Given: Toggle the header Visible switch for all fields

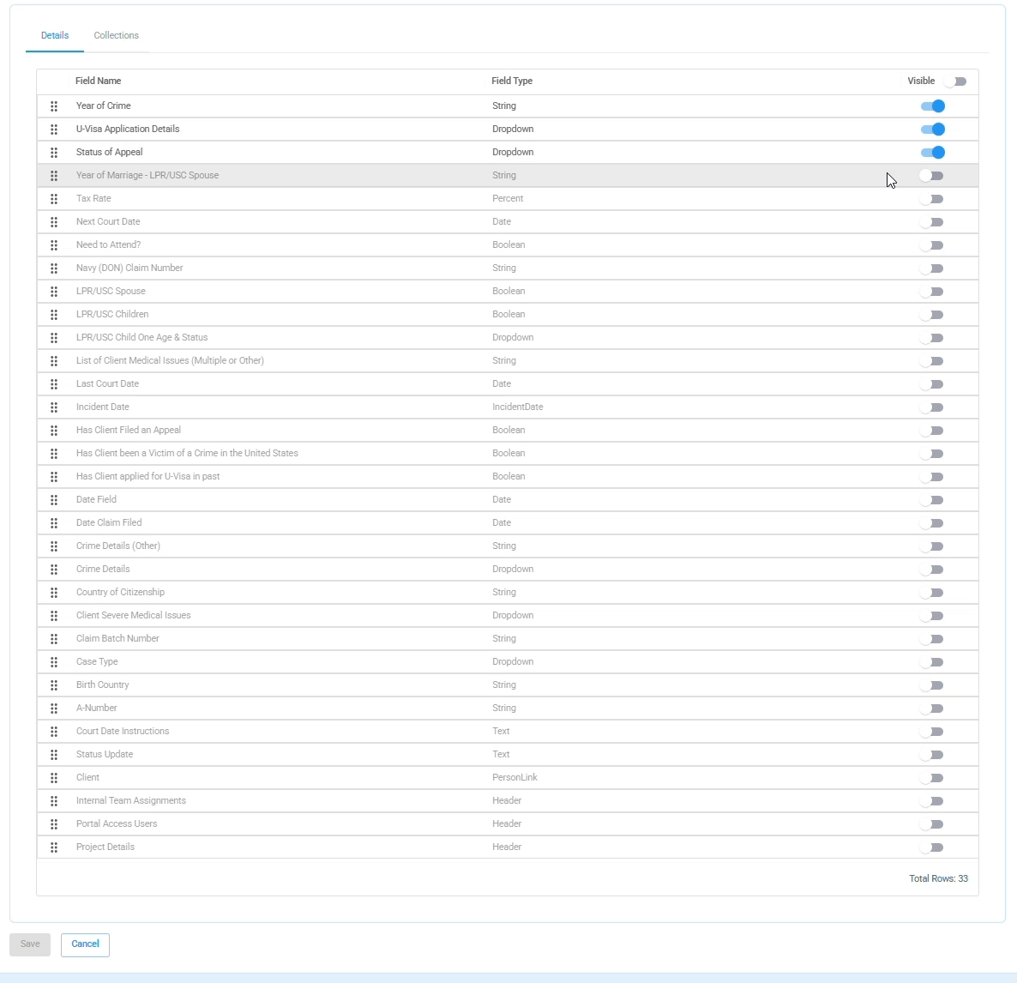Looking at the screenshot, I should [954, 81].
